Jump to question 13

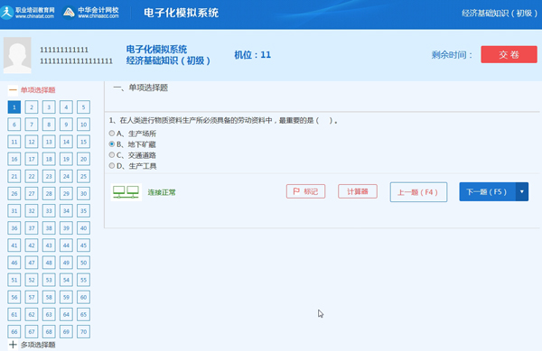[x=49, y=142]
